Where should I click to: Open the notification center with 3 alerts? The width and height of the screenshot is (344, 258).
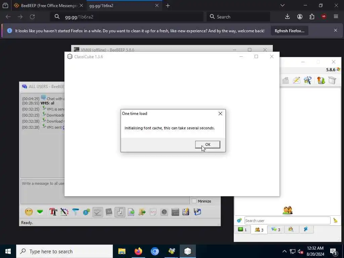coord(334,252)
